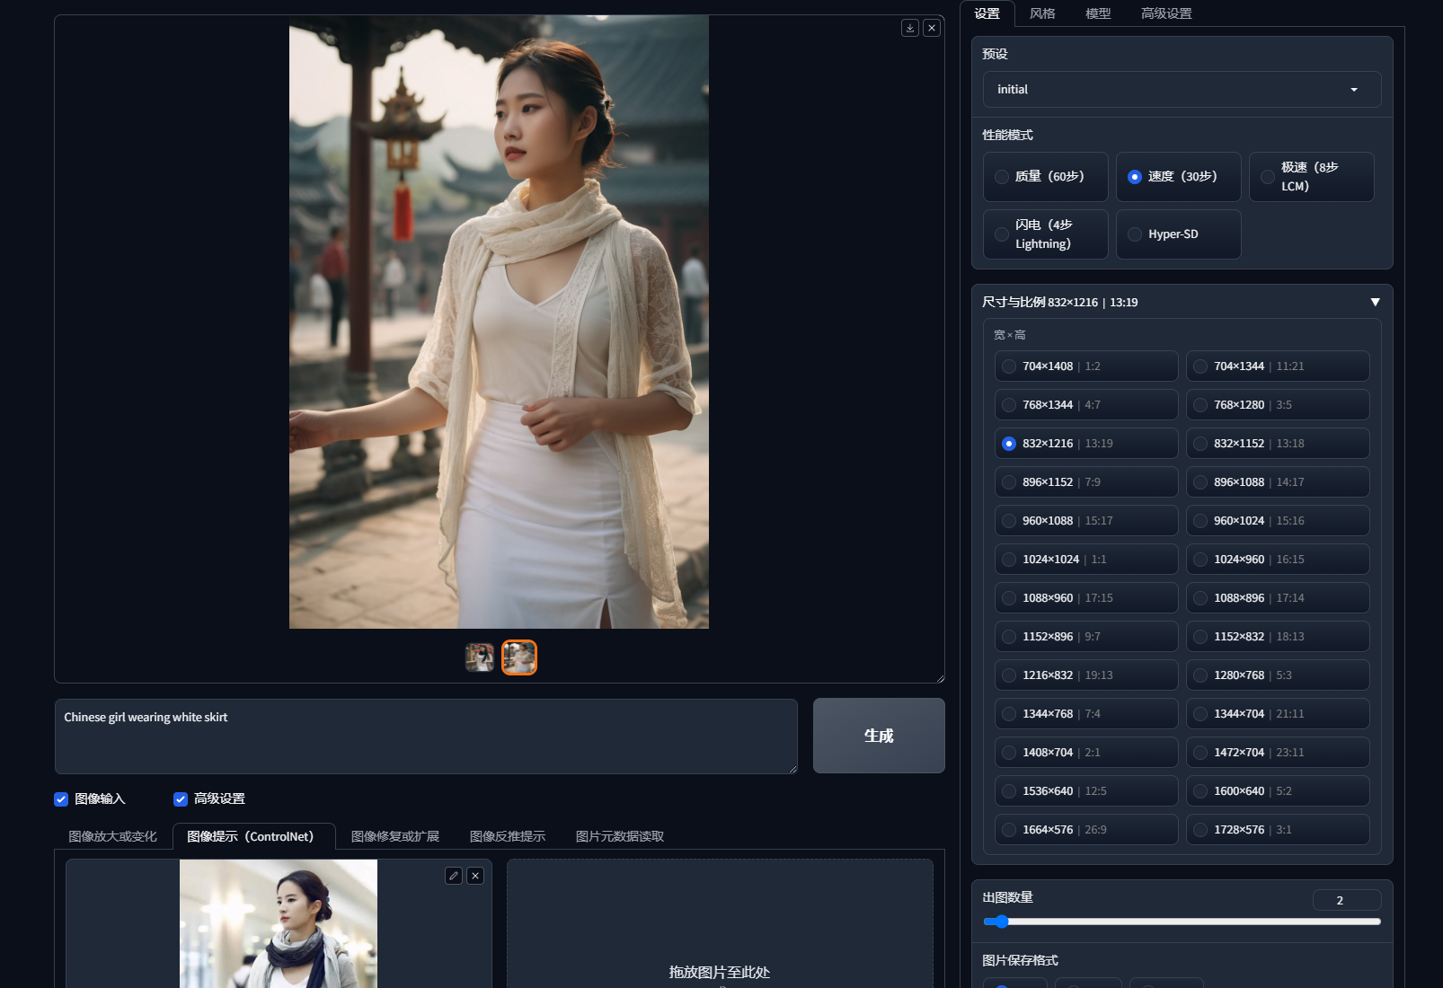
Task: Select 质量 (60步) performance mode
Action: pos(1045,177)
